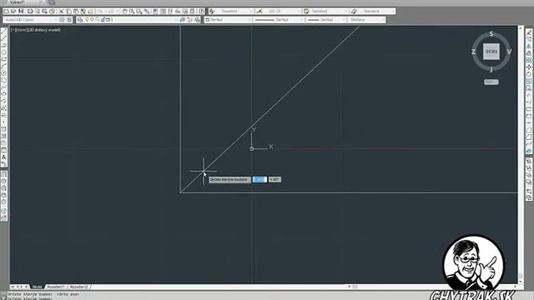
Task: Open the dimension style ISO-25 dropdown
Action: click(x=282, y=11)
